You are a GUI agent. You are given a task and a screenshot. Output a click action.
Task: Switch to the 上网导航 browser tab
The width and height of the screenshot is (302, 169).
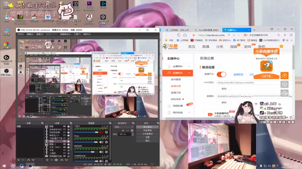[x=178, y=30]
